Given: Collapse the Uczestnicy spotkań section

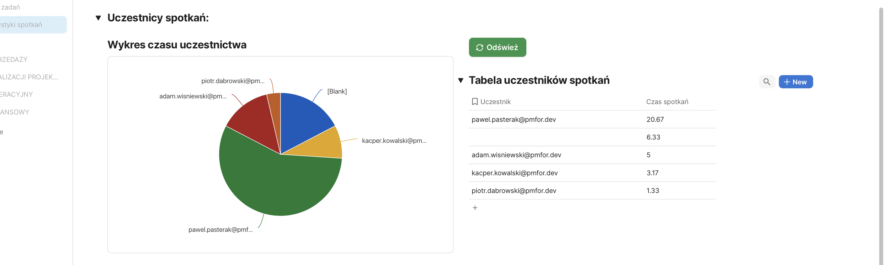Looking at the screenshot, I should 98,18.
